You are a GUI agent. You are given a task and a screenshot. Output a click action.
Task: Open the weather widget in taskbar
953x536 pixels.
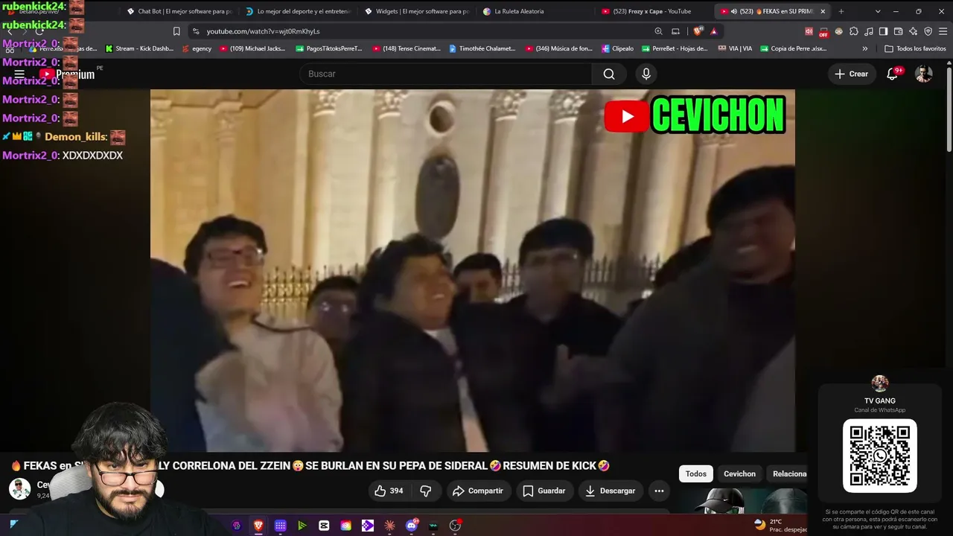(x=779, y=525)
